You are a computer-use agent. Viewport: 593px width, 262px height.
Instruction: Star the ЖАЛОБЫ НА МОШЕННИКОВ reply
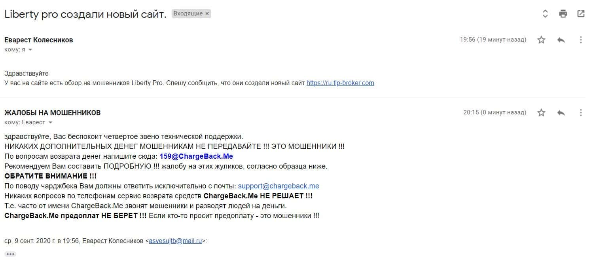(x=541, y=112)
